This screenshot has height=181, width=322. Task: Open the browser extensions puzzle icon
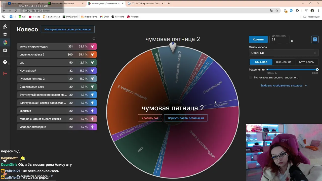click(297, 11)
